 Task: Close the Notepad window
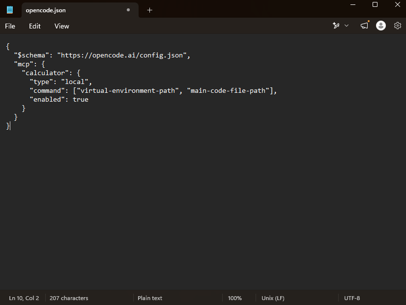[398, 4]
